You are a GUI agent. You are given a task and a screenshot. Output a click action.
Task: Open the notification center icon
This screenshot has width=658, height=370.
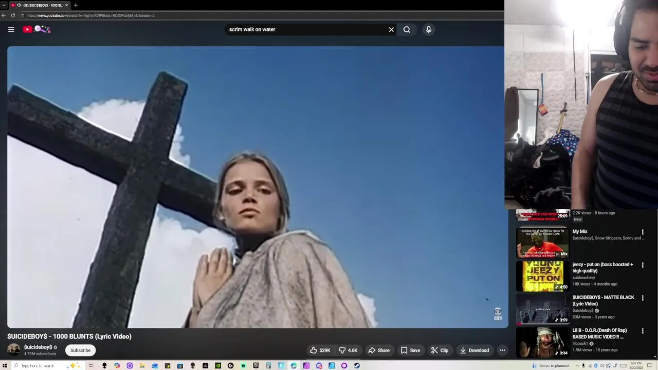pyautogui.click(x=649, y=365)
